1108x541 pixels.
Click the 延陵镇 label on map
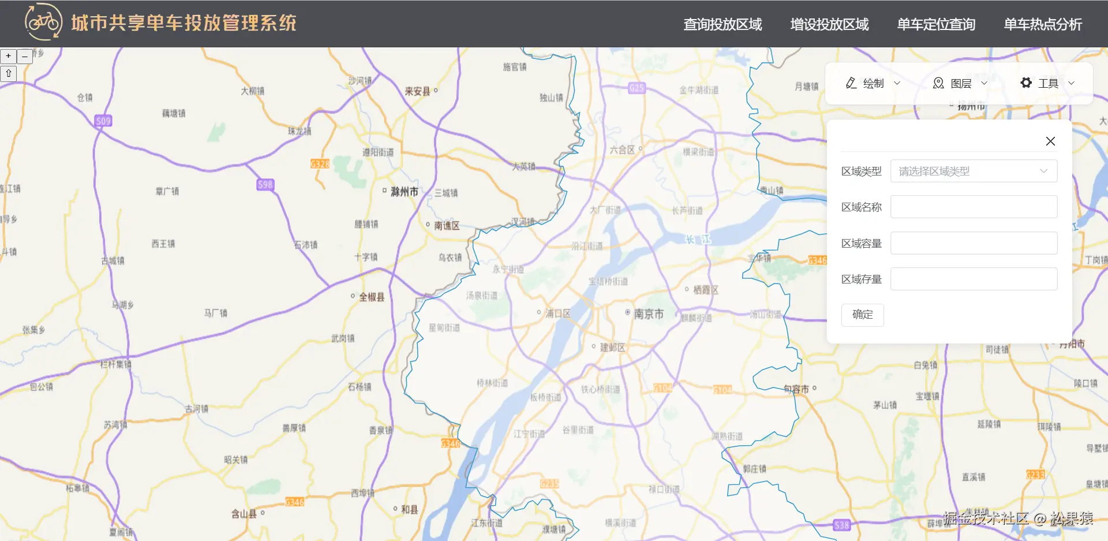point(989,424)
